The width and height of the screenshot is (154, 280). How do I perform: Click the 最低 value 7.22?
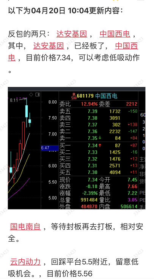tap(132, 193)
